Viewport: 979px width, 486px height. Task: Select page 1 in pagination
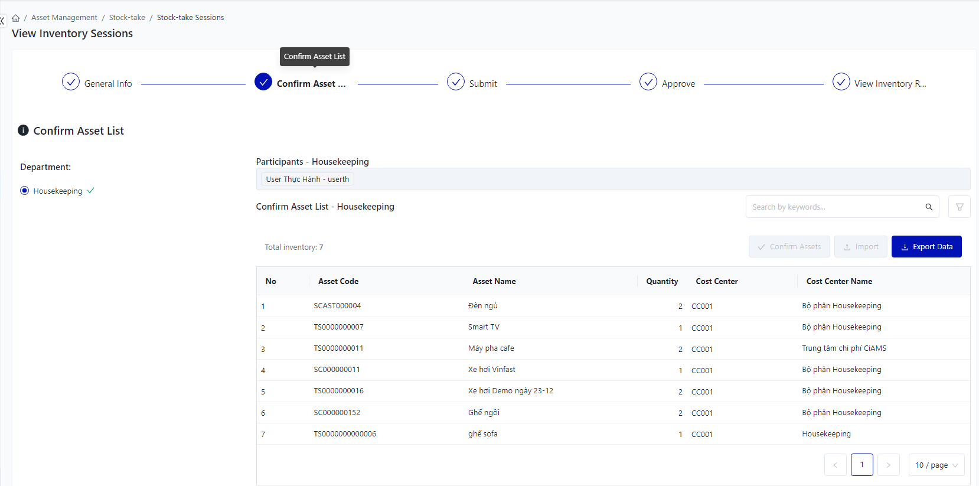click(861, 465)
